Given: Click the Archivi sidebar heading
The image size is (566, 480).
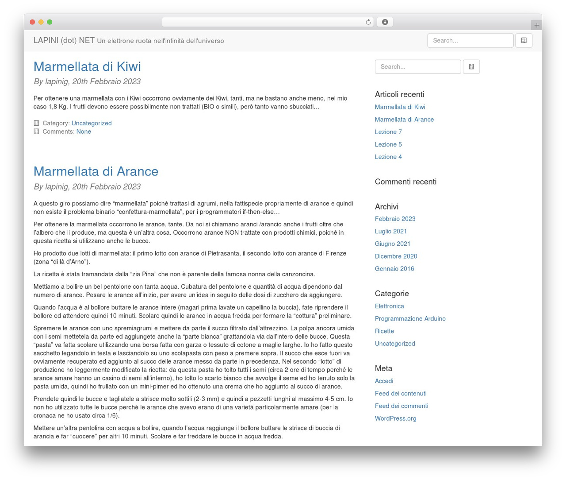Looking at the screenshot, I should (386, 206).
